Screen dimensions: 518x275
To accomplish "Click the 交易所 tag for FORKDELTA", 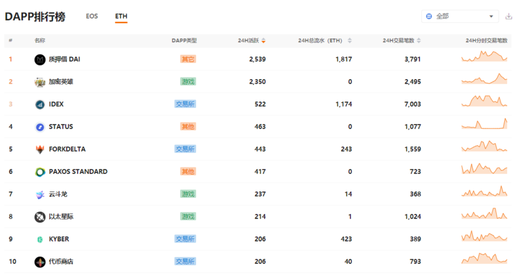I will [x=185, y=149].
